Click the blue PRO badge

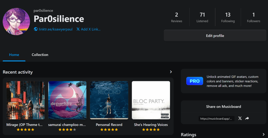[195, 81]
